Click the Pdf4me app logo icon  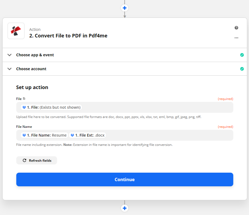pos(16,31)
